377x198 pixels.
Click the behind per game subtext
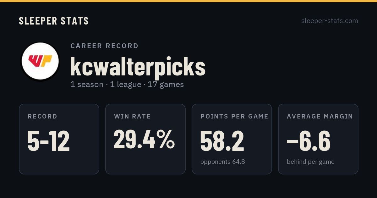point(311,162)
